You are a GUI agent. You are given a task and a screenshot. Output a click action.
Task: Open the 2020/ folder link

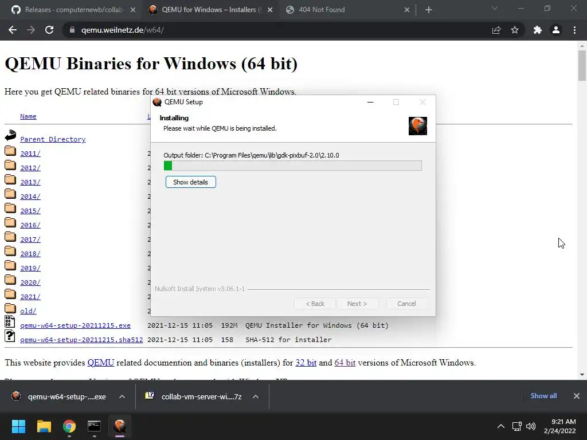pos(30,282)
